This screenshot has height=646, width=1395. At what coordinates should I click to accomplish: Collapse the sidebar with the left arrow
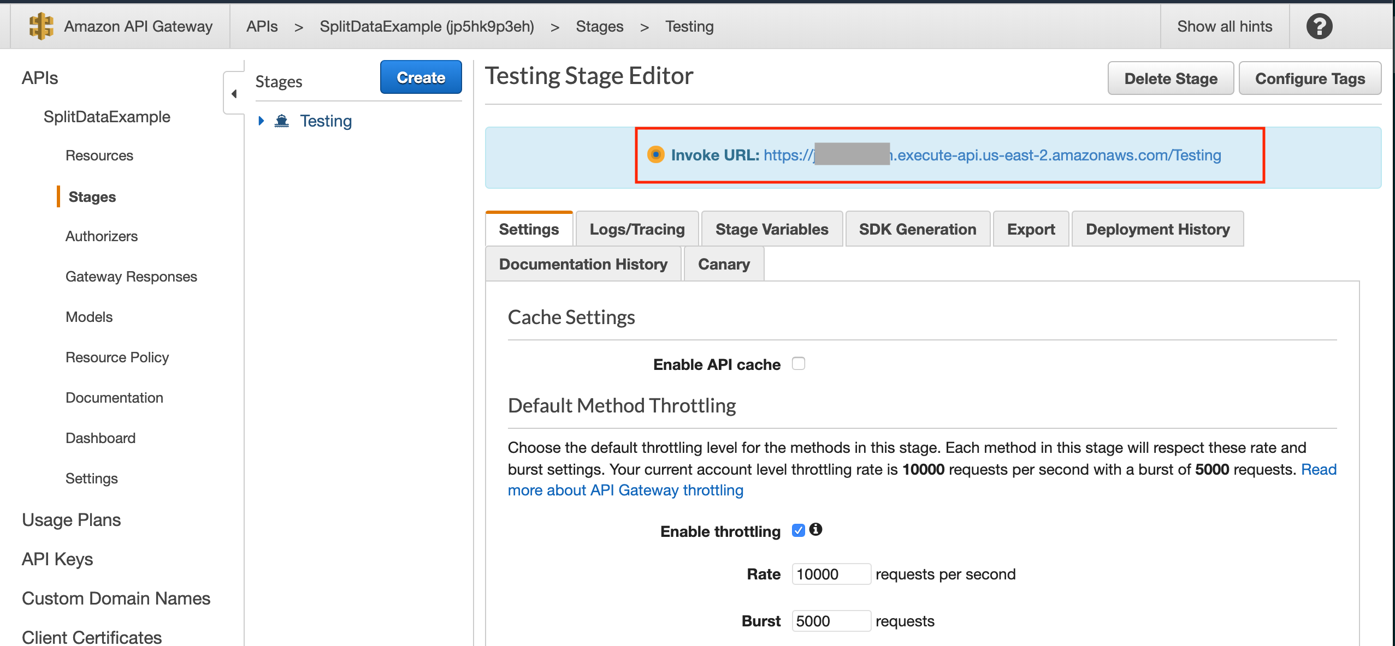pos(234,94)
